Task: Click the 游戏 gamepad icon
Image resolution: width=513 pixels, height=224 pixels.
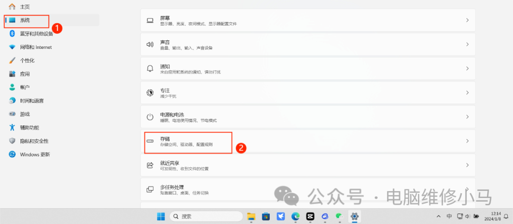Action: (12, 114)
